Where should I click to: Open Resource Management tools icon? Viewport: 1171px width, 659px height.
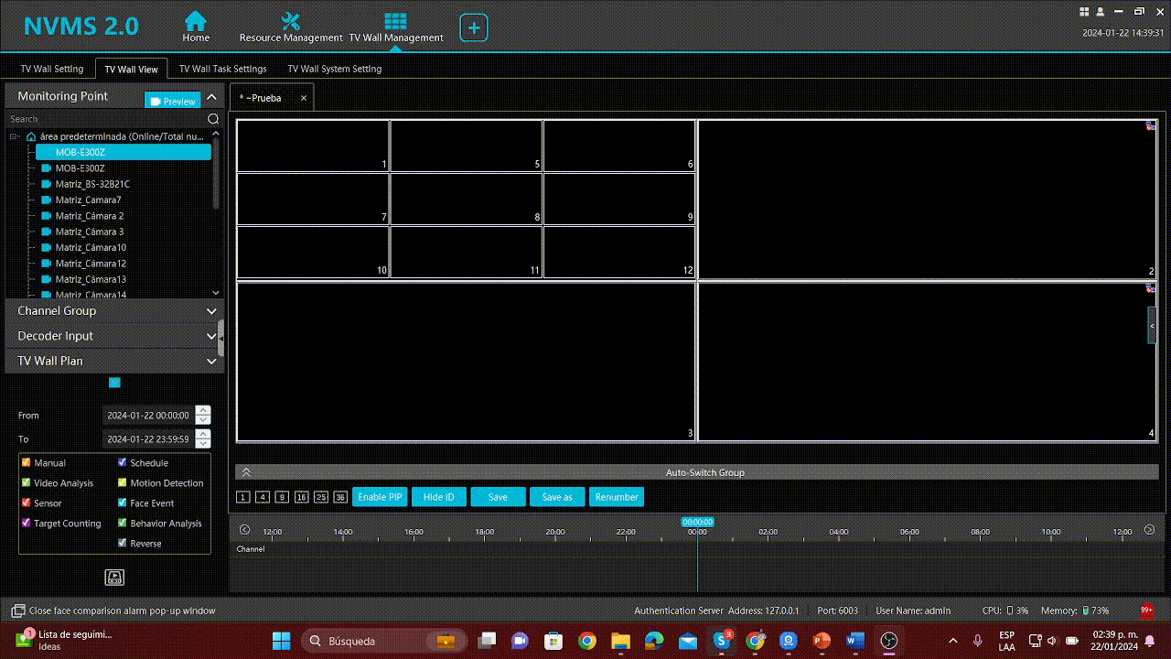tap(290, 21)
